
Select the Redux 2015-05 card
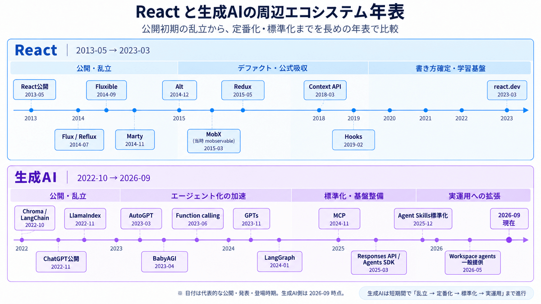(x=243, y=91)
